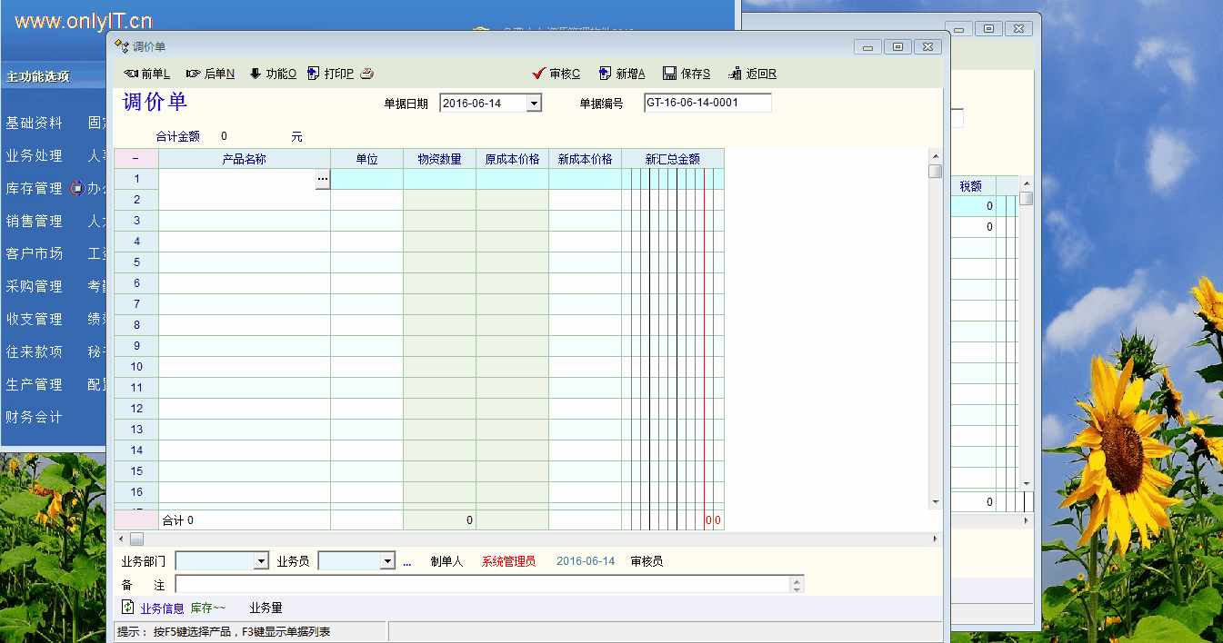Expand the 业务员 dropdown list
Viewport: 1223px width, 643px height.
[x=387, y=562]
